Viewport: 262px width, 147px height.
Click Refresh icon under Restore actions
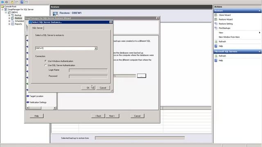tap(216, 42)
